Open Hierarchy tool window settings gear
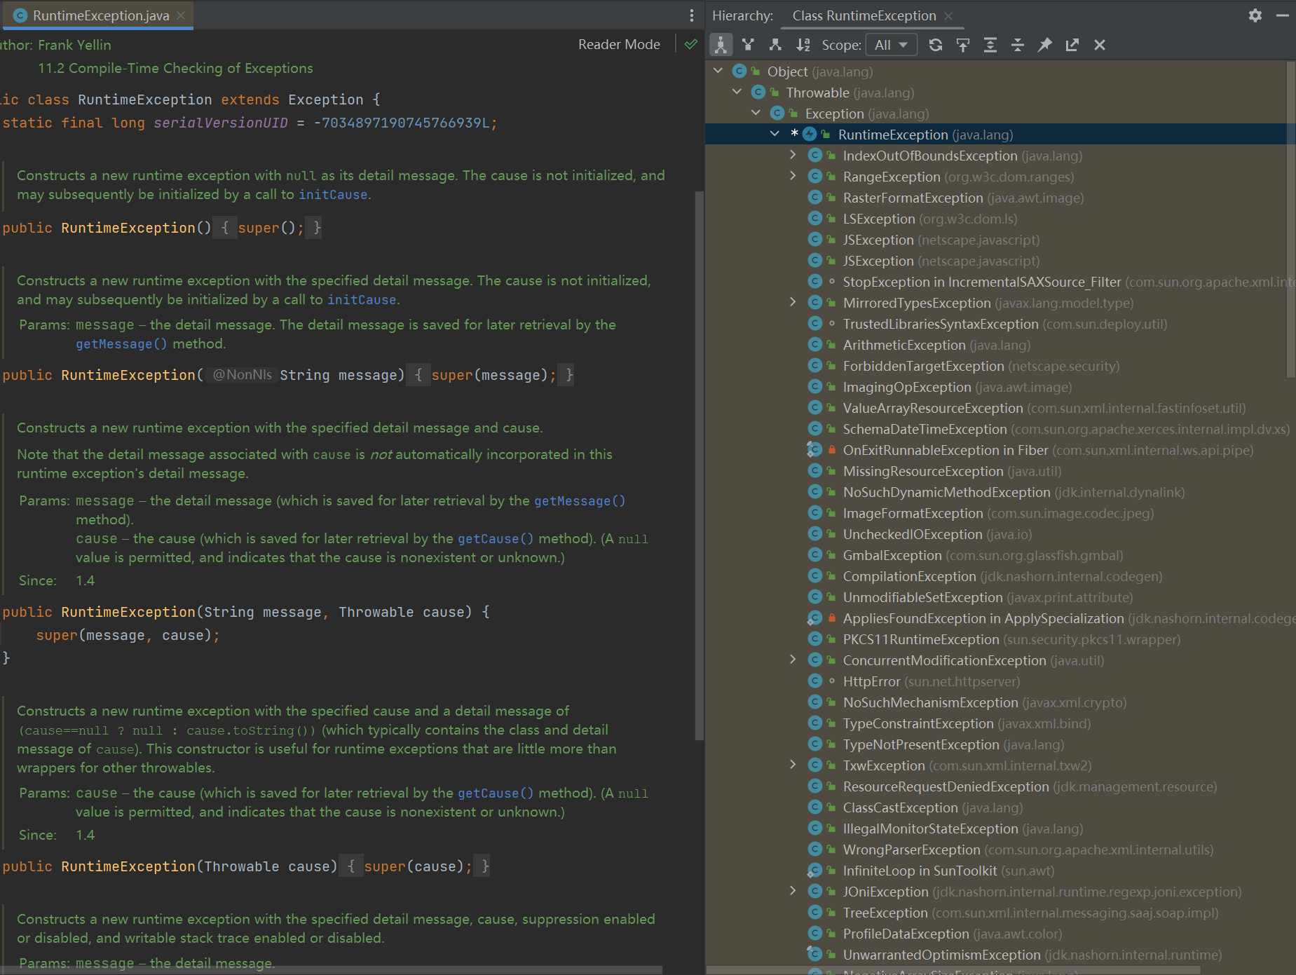 pos(1255,15)
